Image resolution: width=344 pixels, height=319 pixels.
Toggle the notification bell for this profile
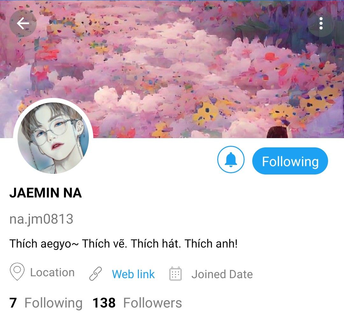231,160
